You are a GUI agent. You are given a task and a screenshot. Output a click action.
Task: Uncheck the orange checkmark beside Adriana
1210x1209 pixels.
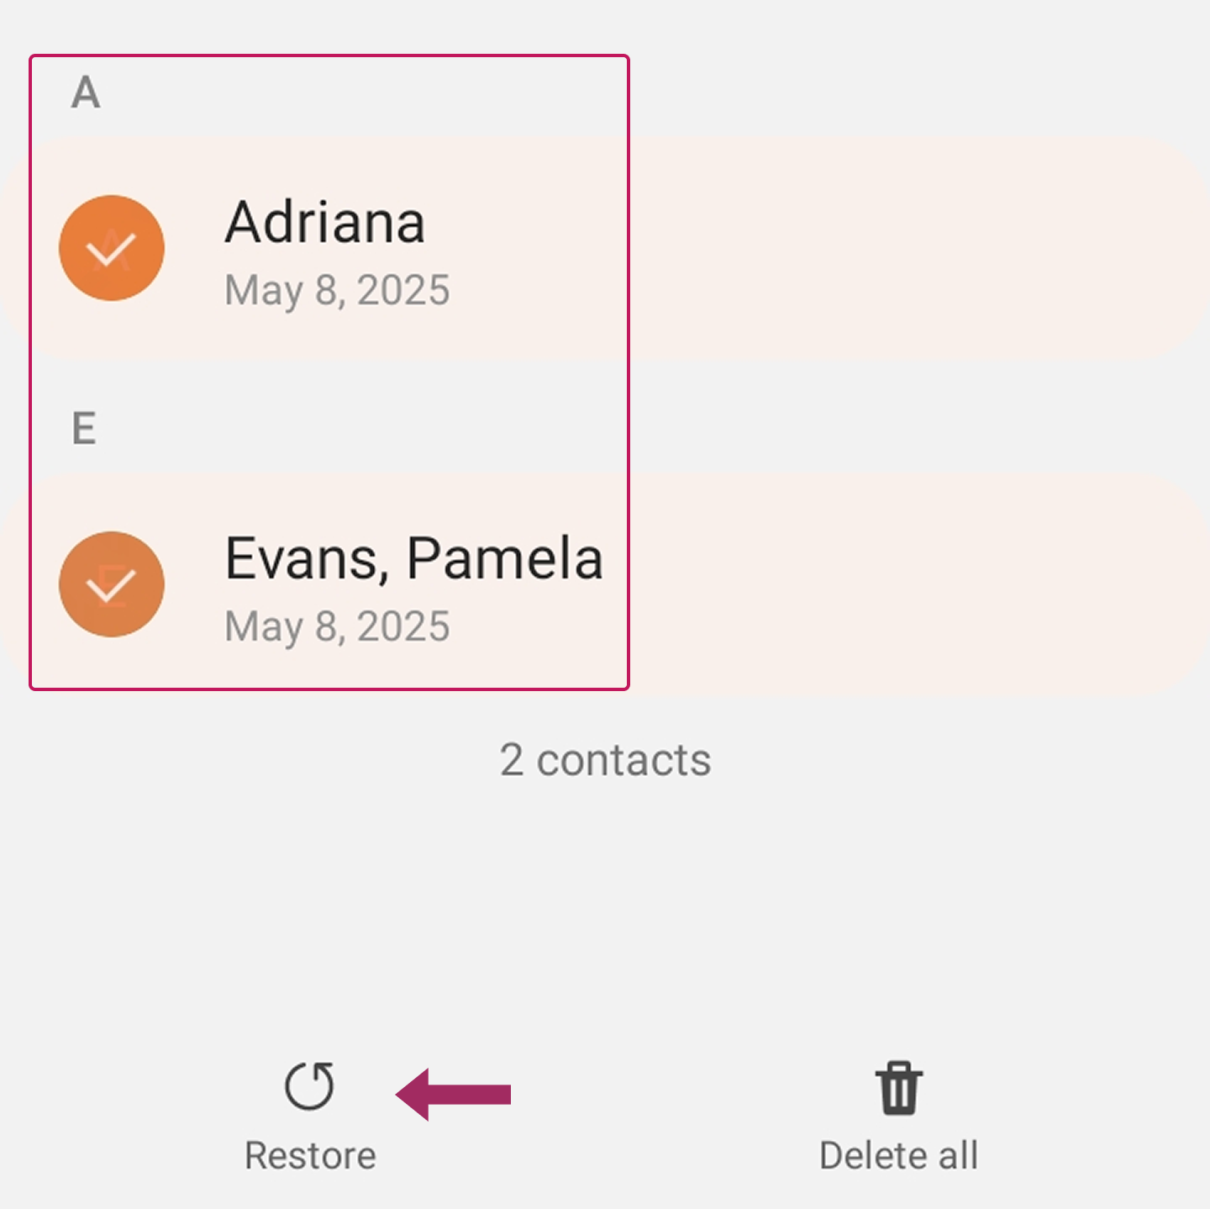112,248
